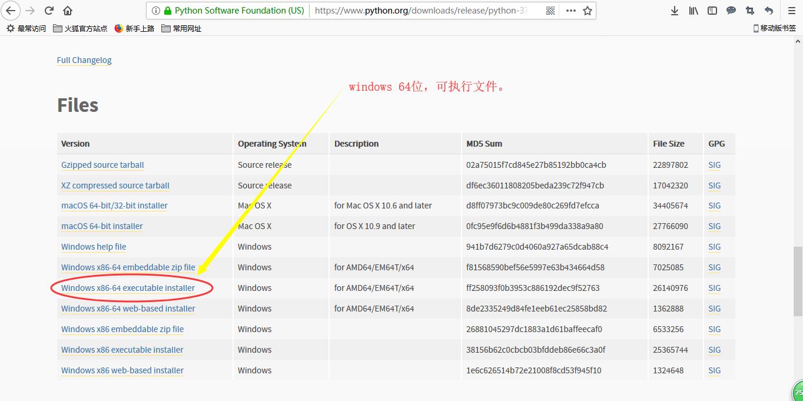The height and width of the screenshot is (401, 803).
Task: Download Windows x86-64 web-based installer
Action: coord(128,309)
